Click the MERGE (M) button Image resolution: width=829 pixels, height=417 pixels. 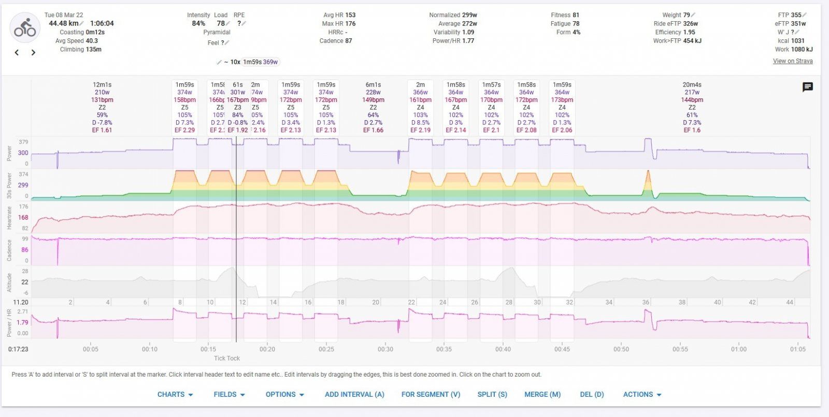tap(542, 394)
